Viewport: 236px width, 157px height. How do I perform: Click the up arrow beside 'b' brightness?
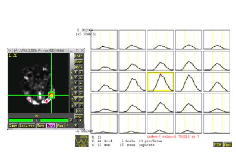(x=81, y=78)
